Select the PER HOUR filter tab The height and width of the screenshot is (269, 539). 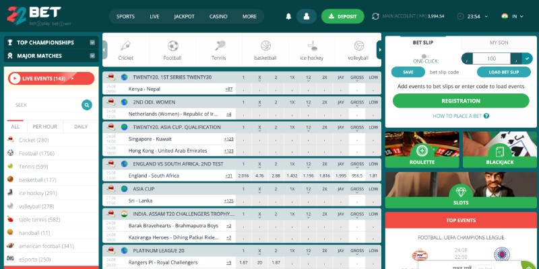45,126
